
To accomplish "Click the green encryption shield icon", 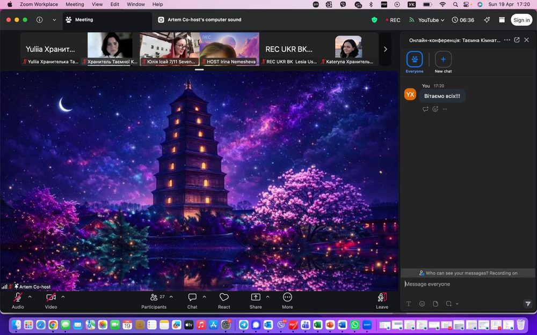I will click(x=374, y=20).
